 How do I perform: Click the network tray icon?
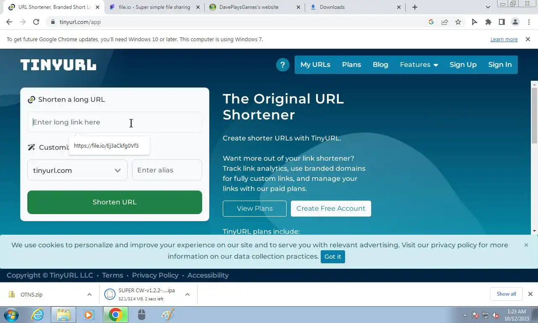[485, 315]
